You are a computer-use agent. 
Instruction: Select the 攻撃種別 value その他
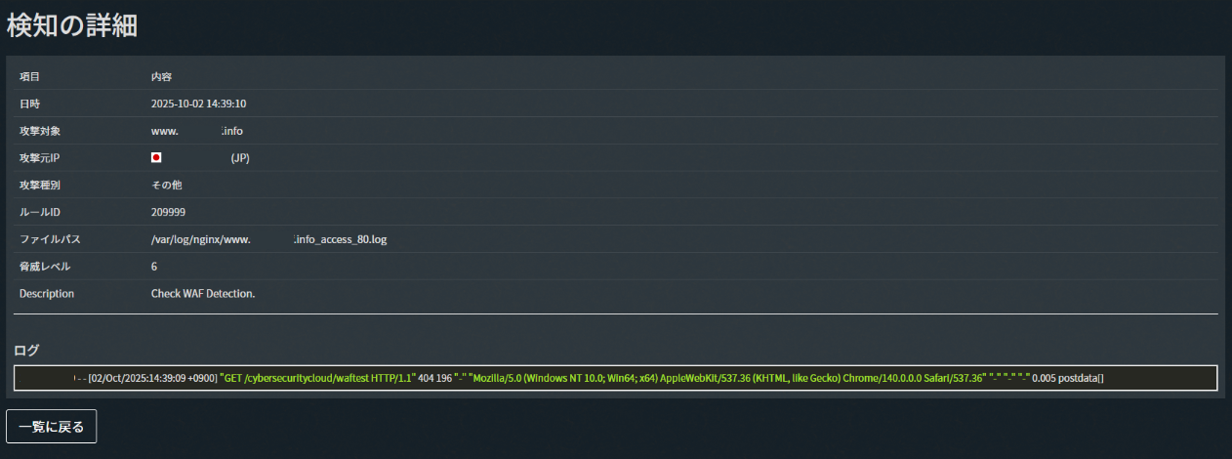pyautogui.click(x=166, y=185)
